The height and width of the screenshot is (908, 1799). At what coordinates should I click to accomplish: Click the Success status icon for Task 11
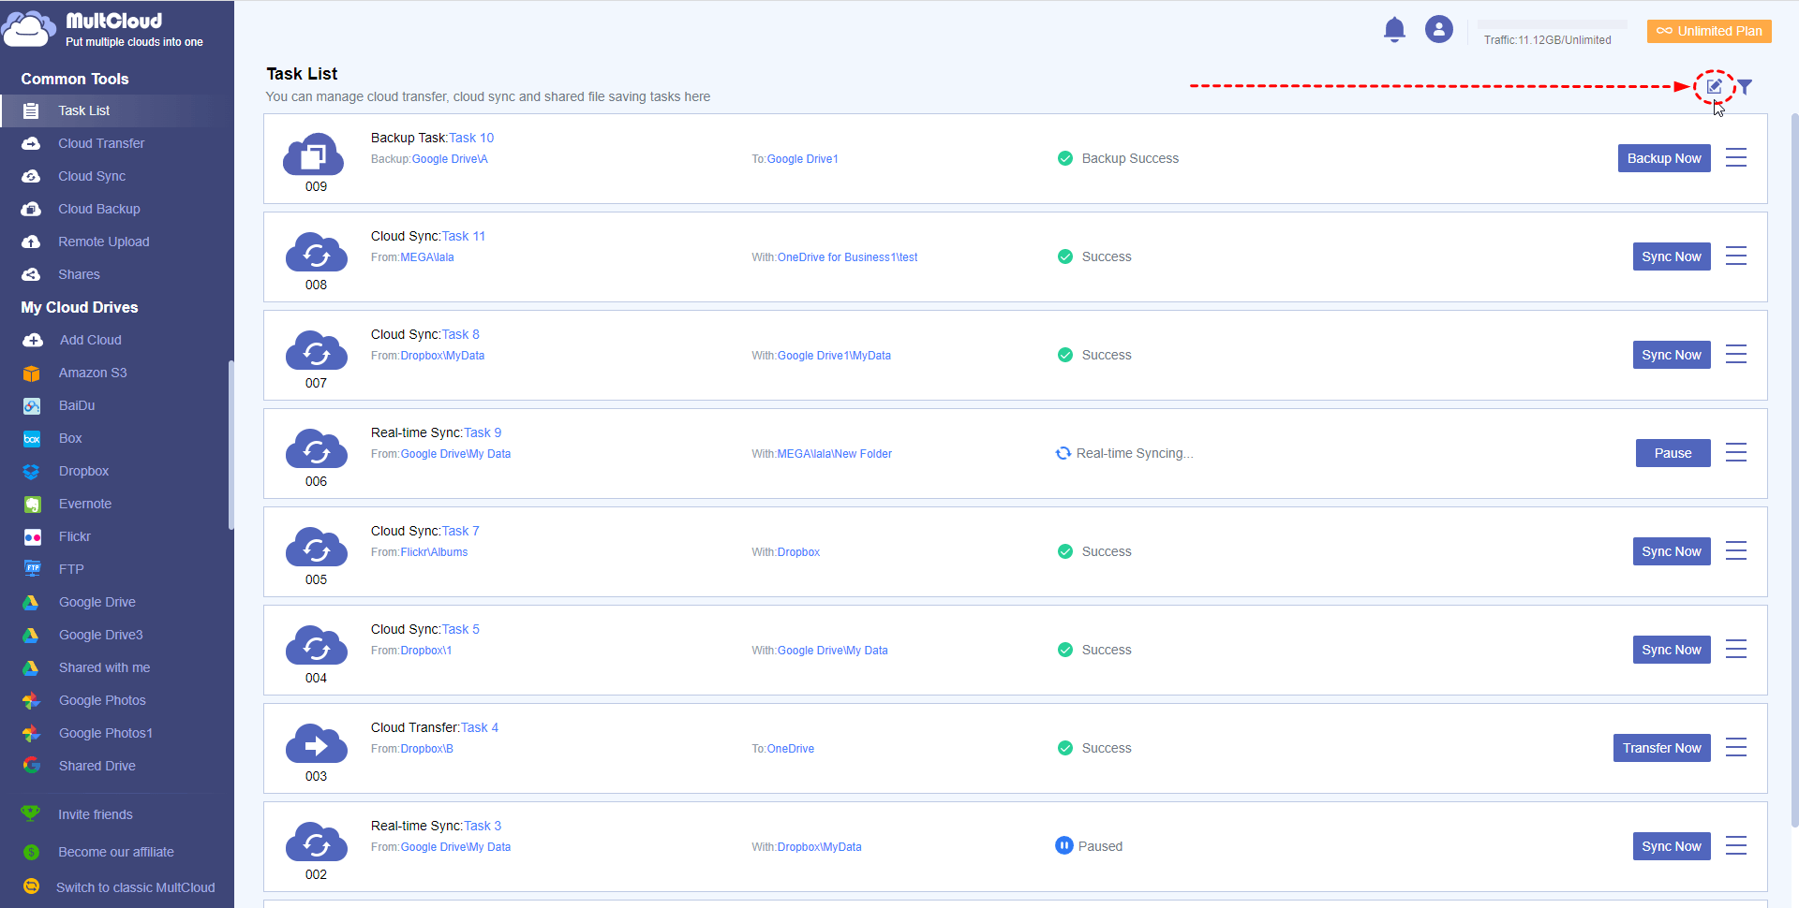coord(1065,256)
